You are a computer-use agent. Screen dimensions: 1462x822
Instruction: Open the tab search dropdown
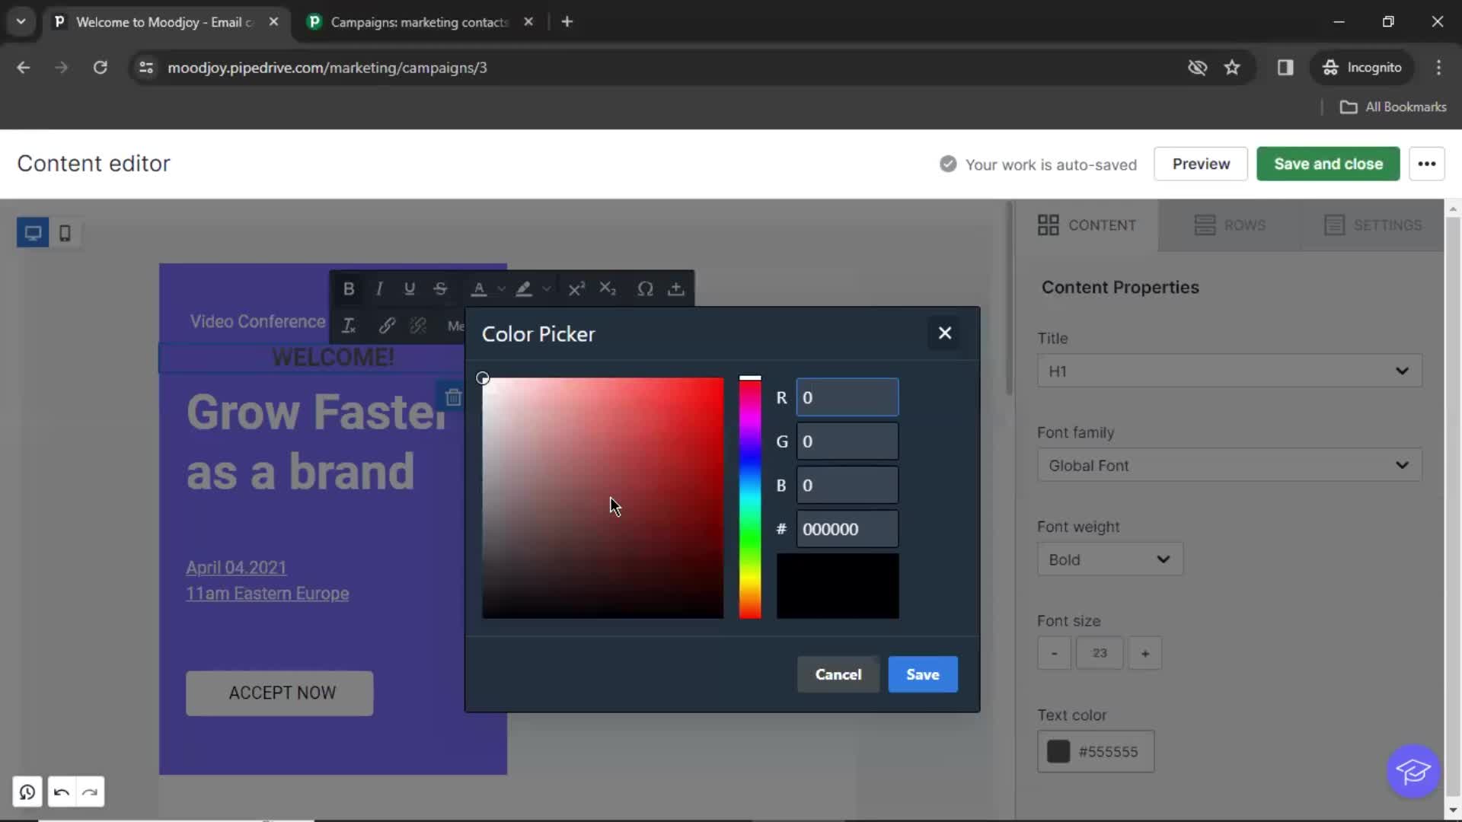(x=21, y=22)
